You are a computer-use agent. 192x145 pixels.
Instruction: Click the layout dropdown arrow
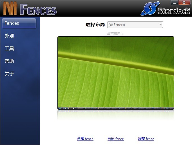coord(160,25)
